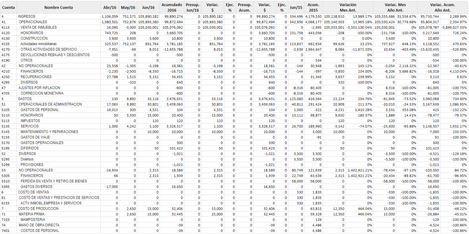Select the 105,030,001 Jun/16 value
The width and height of the screenshot is (469, 234).
(x=149, y=27)
